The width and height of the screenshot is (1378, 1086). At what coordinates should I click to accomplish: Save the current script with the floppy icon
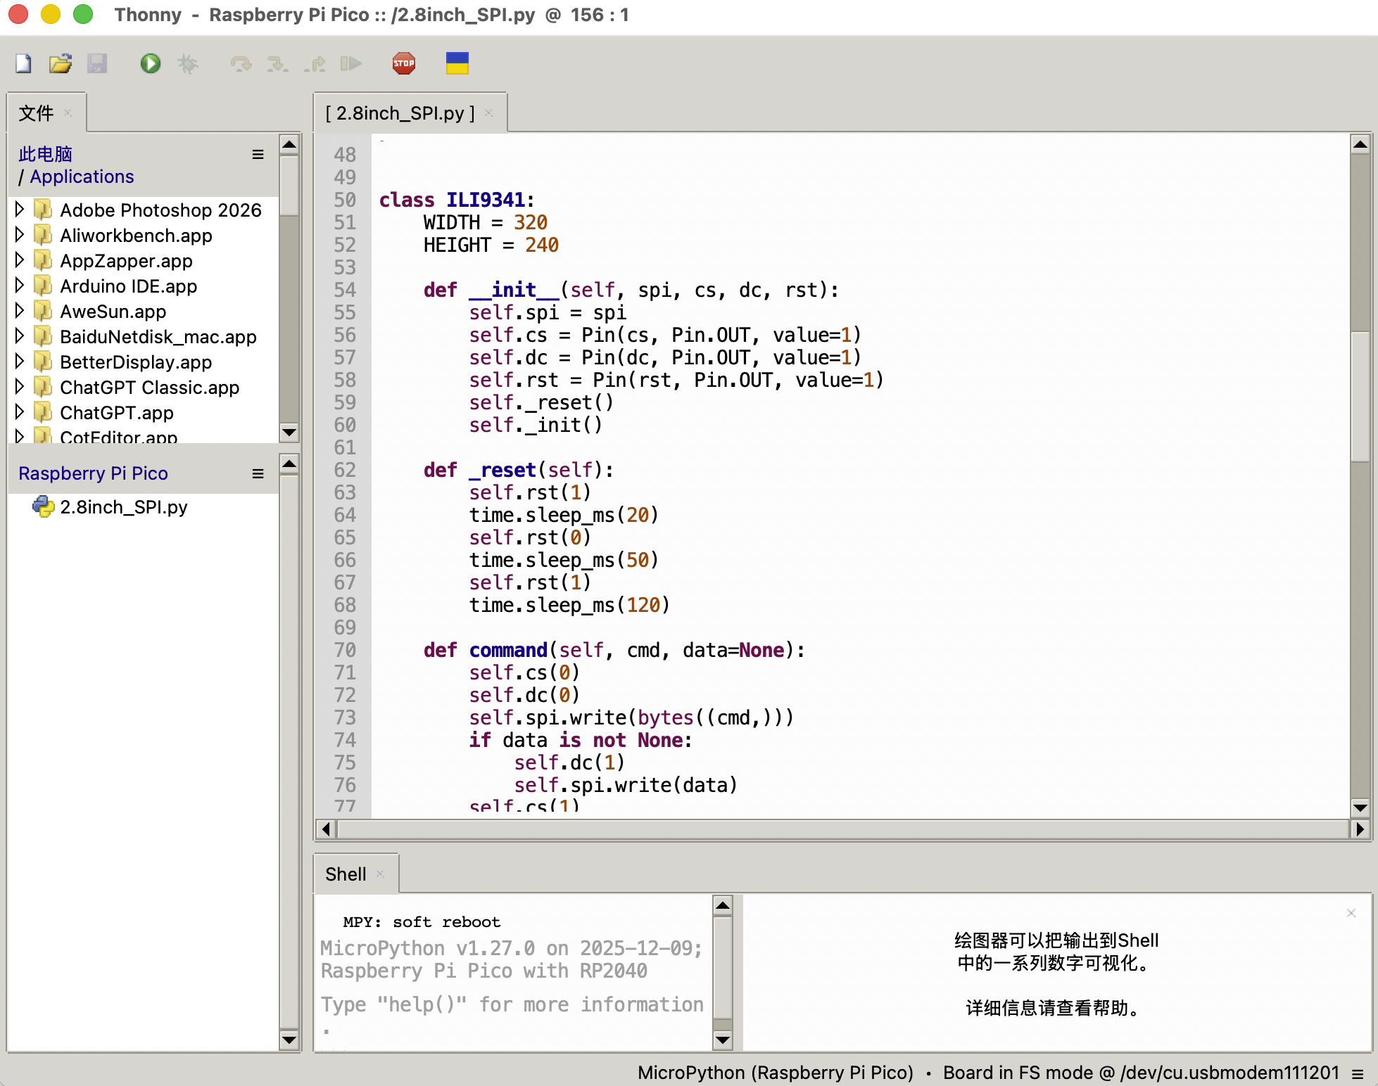pyautogui.click(x=97, y=63)
